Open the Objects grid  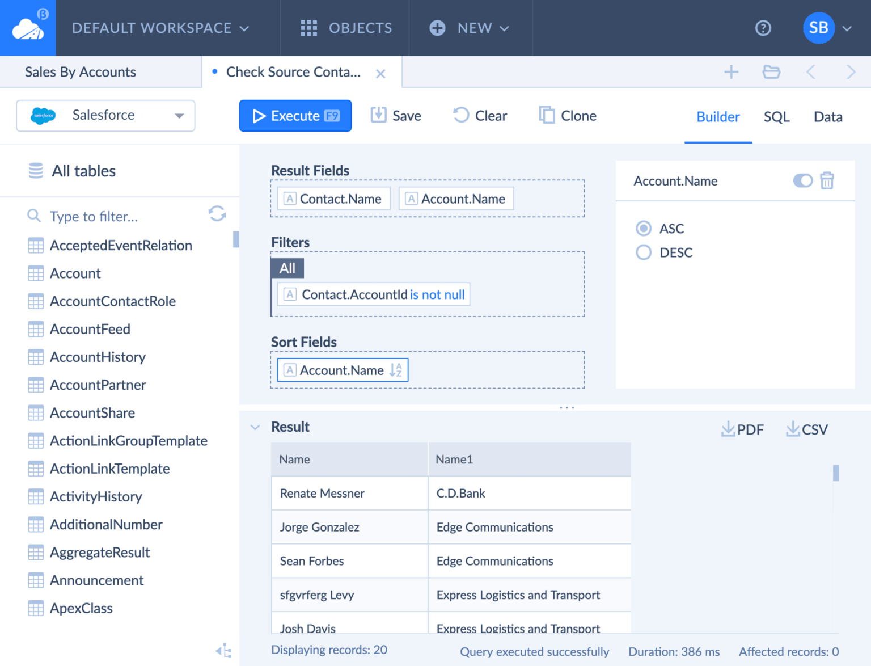tap(344, 28)
